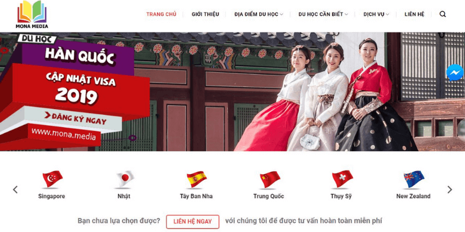Click the Liên hệ ngay button

pyautogui.click(x=192, y=222)
